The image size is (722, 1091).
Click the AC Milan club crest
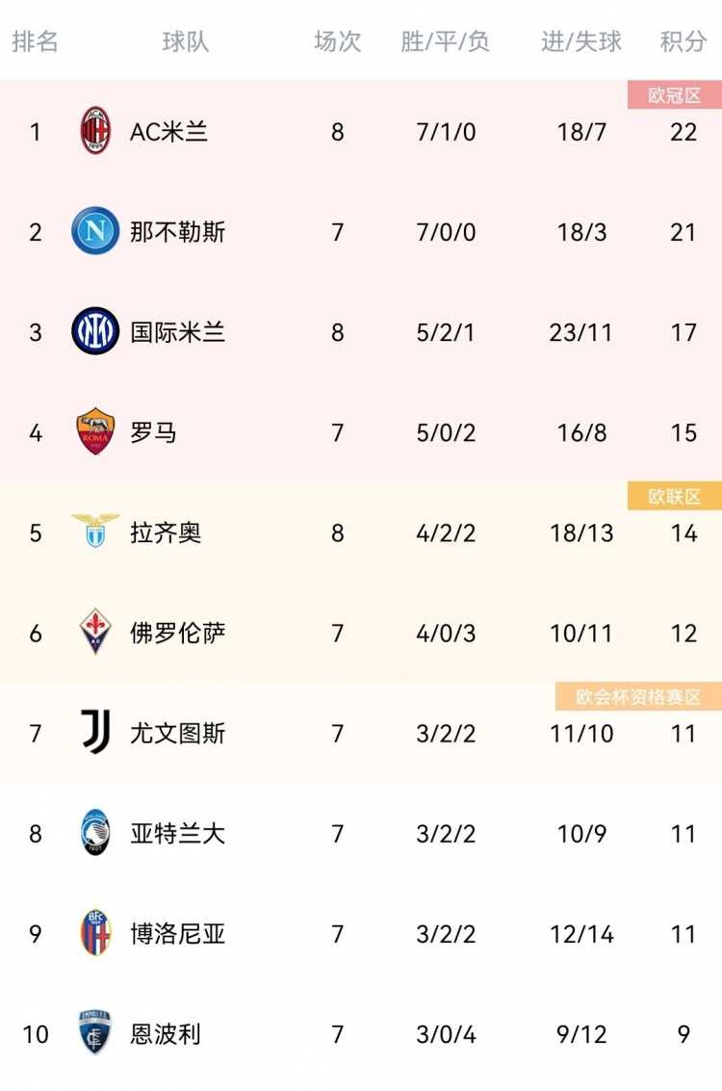pyautogui.click(x=95, y=130)
